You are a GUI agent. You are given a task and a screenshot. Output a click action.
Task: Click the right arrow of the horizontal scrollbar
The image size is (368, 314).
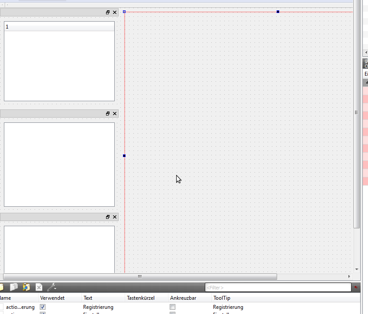349,276
